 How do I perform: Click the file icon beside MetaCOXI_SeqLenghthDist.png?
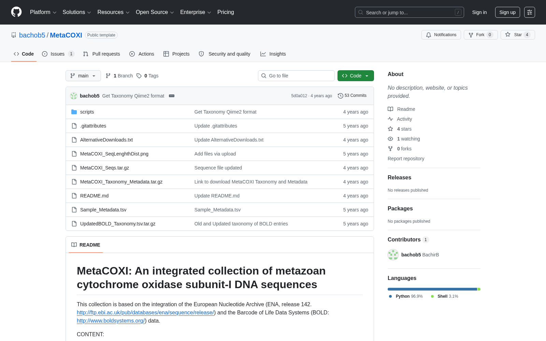[x=74, y=154]
